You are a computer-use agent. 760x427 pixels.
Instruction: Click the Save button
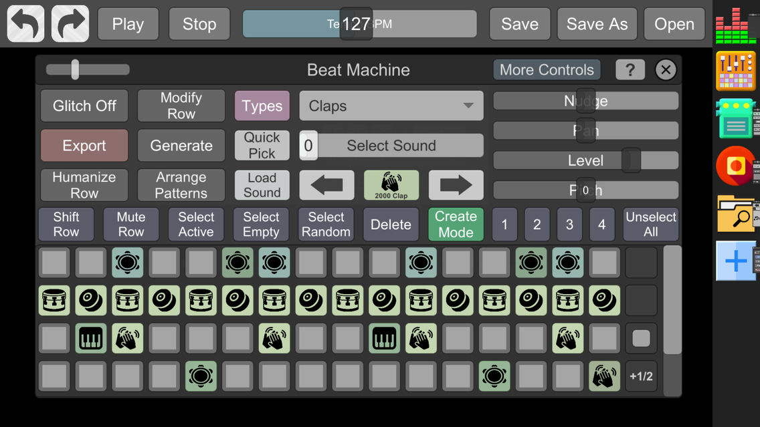(x=520, y=24)
